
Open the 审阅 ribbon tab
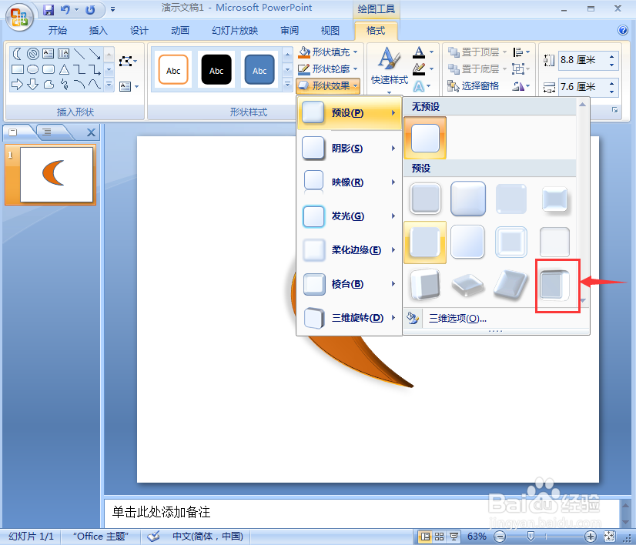click(x=290, y=31)
